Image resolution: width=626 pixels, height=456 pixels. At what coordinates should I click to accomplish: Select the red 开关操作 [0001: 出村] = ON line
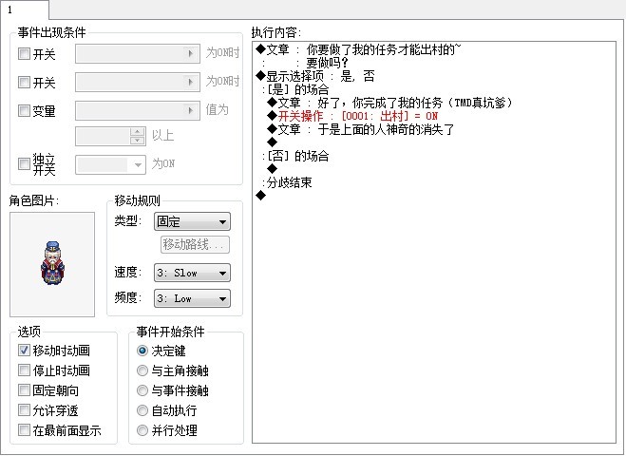point(352,116)
